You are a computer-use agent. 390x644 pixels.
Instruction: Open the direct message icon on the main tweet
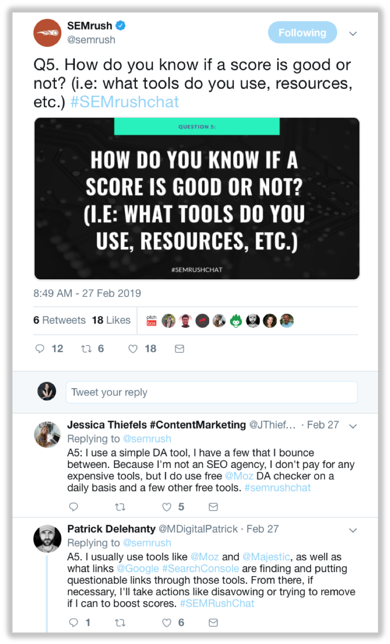[x=179, y=349]
